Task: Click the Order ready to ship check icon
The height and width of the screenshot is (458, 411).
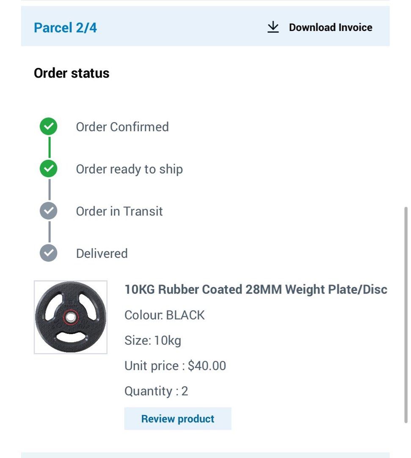Action: (x=49, y=169)
